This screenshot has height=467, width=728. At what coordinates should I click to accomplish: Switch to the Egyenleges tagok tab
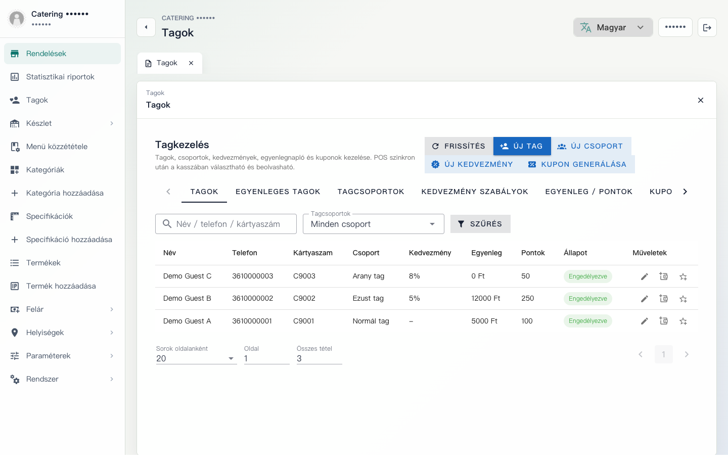[278, 192]
